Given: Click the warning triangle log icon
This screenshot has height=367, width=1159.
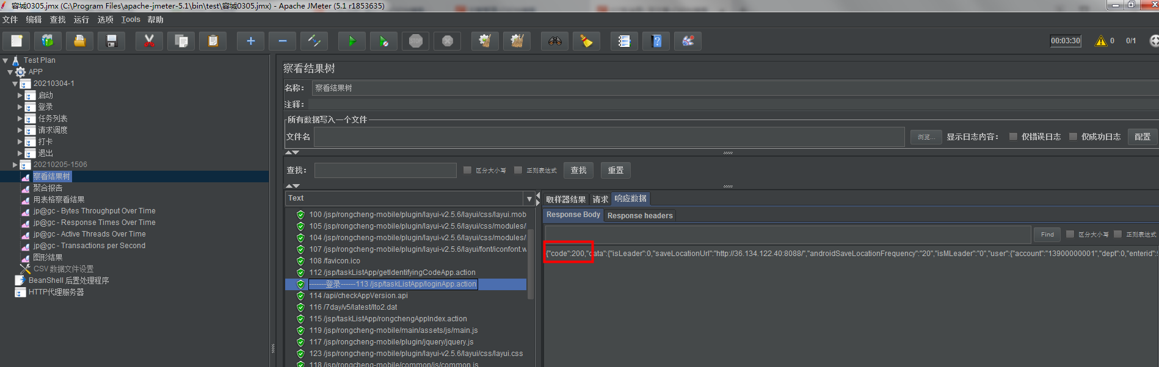Looking at the screenshot, I should tap(1100, 41).
